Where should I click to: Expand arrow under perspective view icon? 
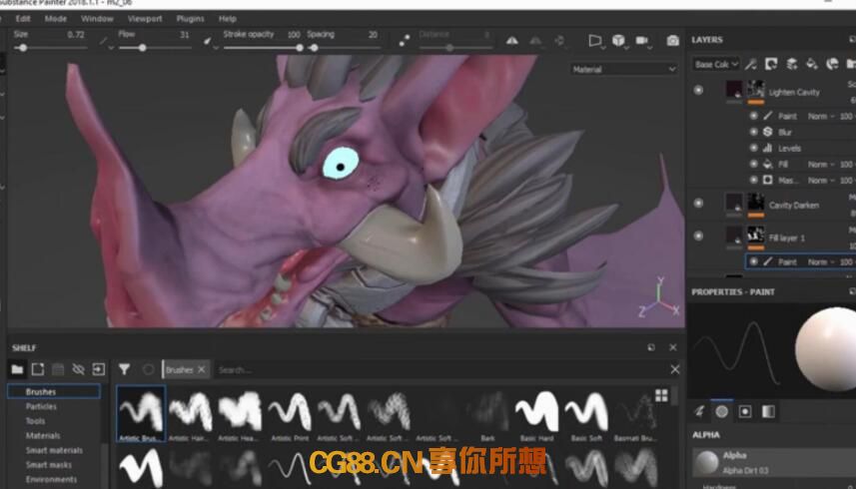point(602,49)
